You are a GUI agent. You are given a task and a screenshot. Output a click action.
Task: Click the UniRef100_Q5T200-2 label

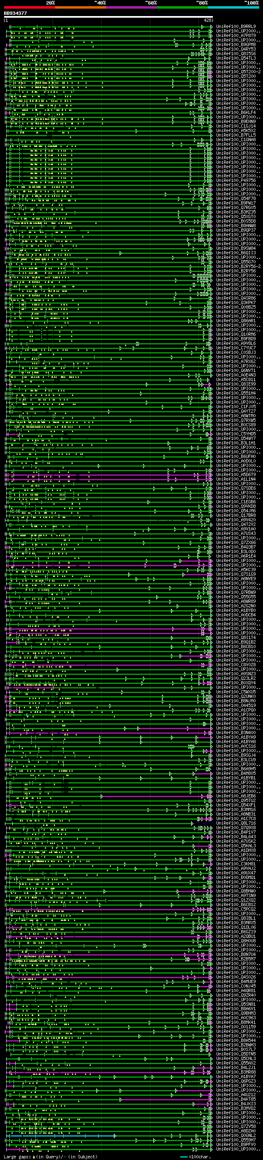point(238,72)
